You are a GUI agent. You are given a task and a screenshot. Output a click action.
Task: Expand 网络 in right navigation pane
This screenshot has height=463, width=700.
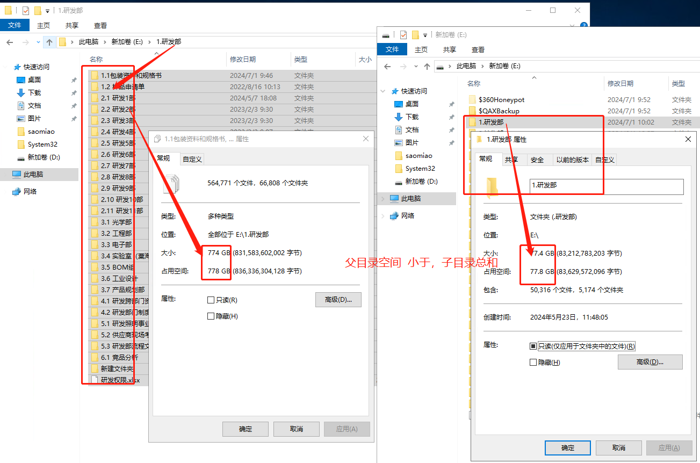tap(383, 216)
